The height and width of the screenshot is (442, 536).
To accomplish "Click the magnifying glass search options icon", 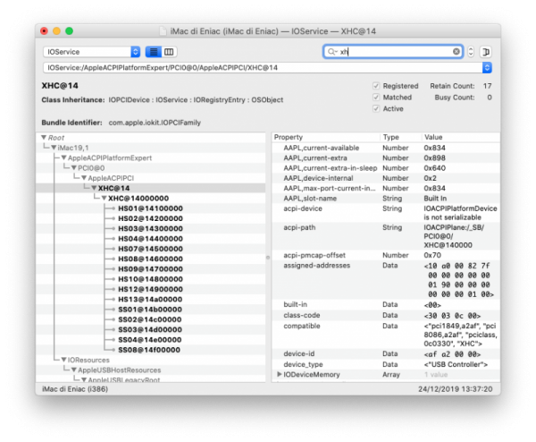I will click(x=332, y=52).
